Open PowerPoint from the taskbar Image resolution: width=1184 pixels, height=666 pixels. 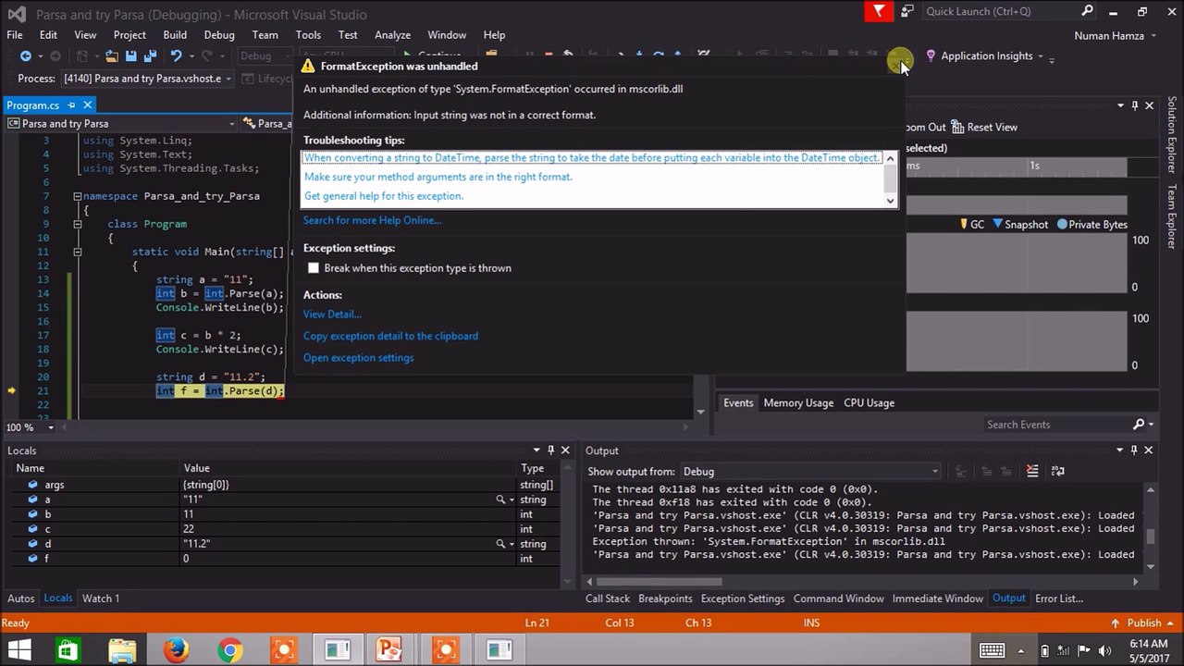click(390, 650)
